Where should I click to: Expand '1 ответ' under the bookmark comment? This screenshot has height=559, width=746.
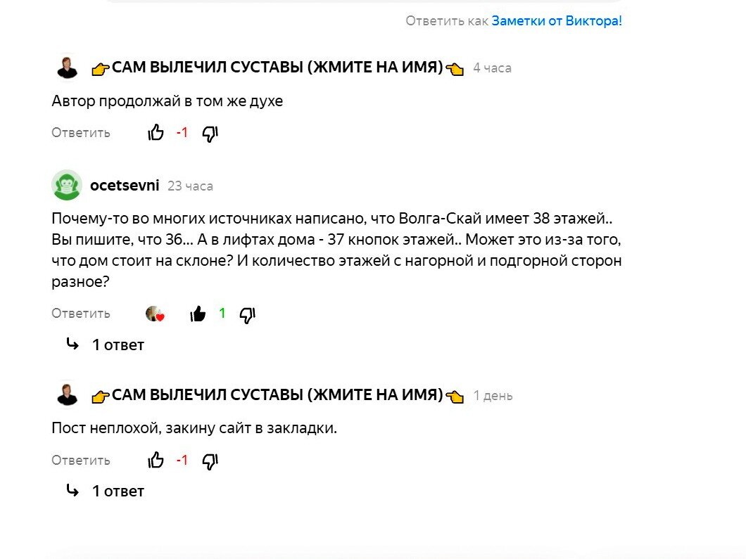(x=118, y=491)
